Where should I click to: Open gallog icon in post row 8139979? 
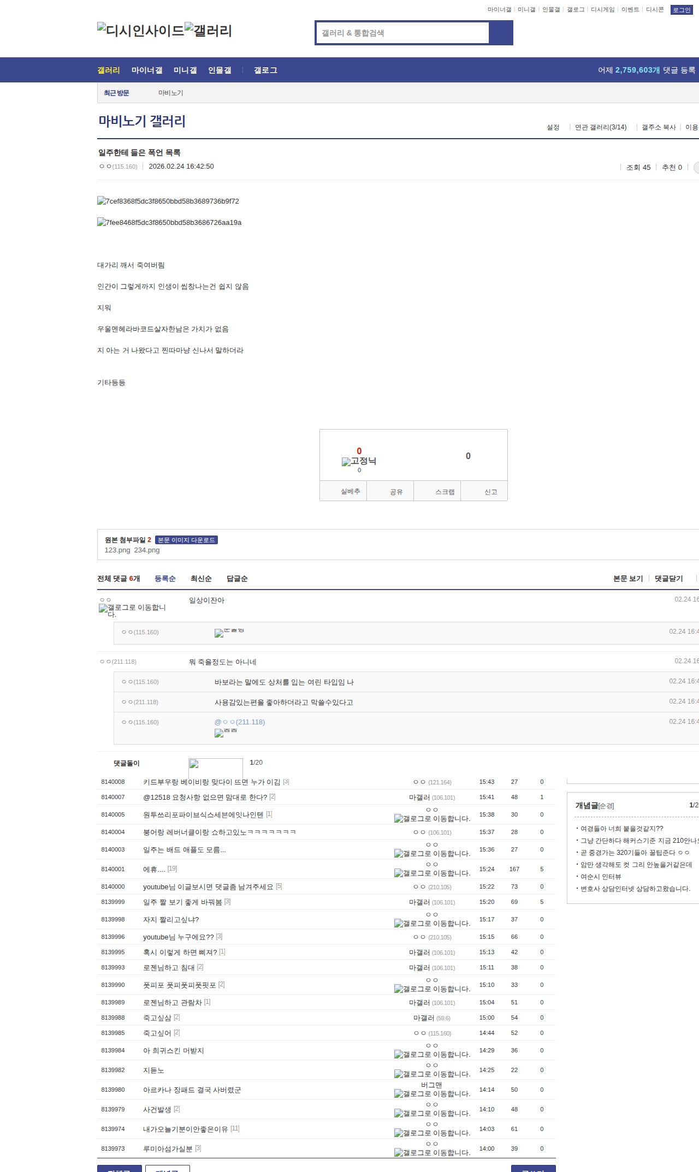coord(432,1113)
